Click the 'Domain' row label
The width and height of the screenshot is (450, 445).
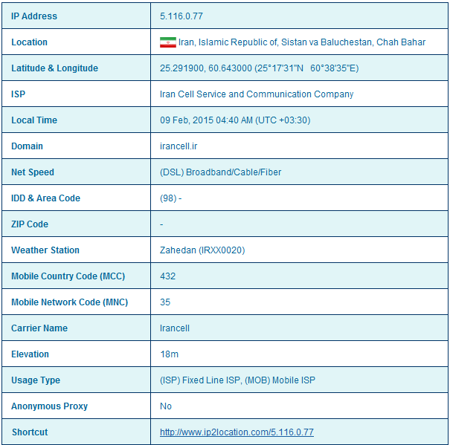27,146
